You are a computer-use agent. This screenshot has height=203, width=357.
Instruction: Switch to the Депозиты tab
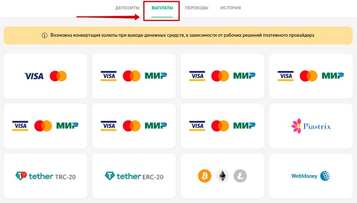pyautogui.click(x=127, y=8)
